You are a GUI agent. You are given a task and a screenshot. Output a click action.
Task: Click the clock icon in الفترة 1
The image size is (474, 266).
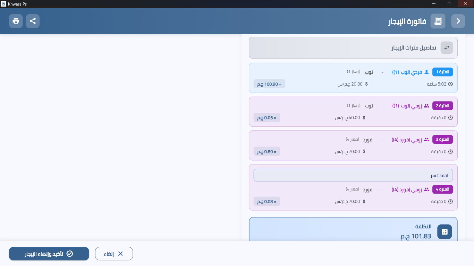tap(450, 84)
